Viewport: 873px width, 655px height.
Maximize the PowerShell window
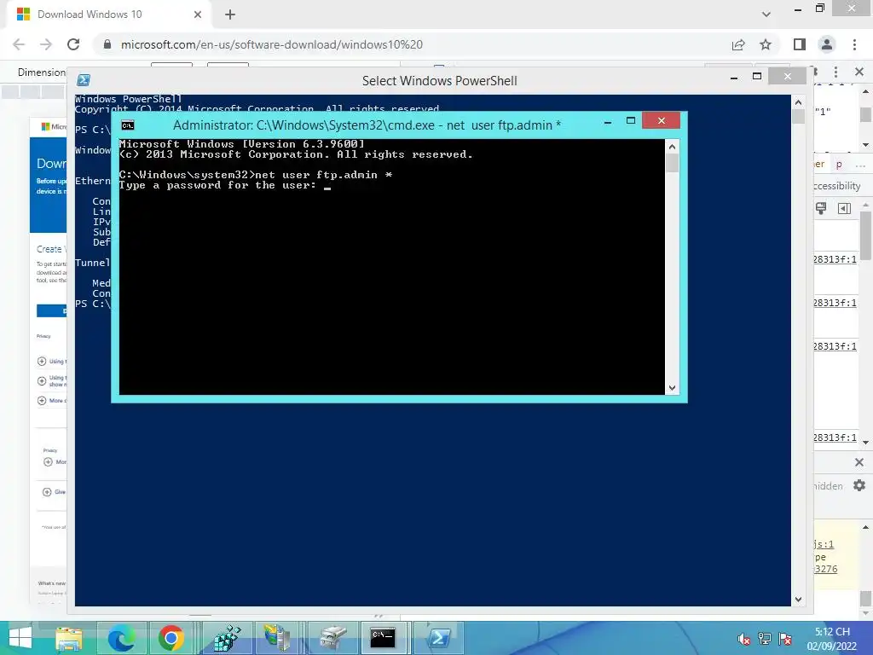757,76
